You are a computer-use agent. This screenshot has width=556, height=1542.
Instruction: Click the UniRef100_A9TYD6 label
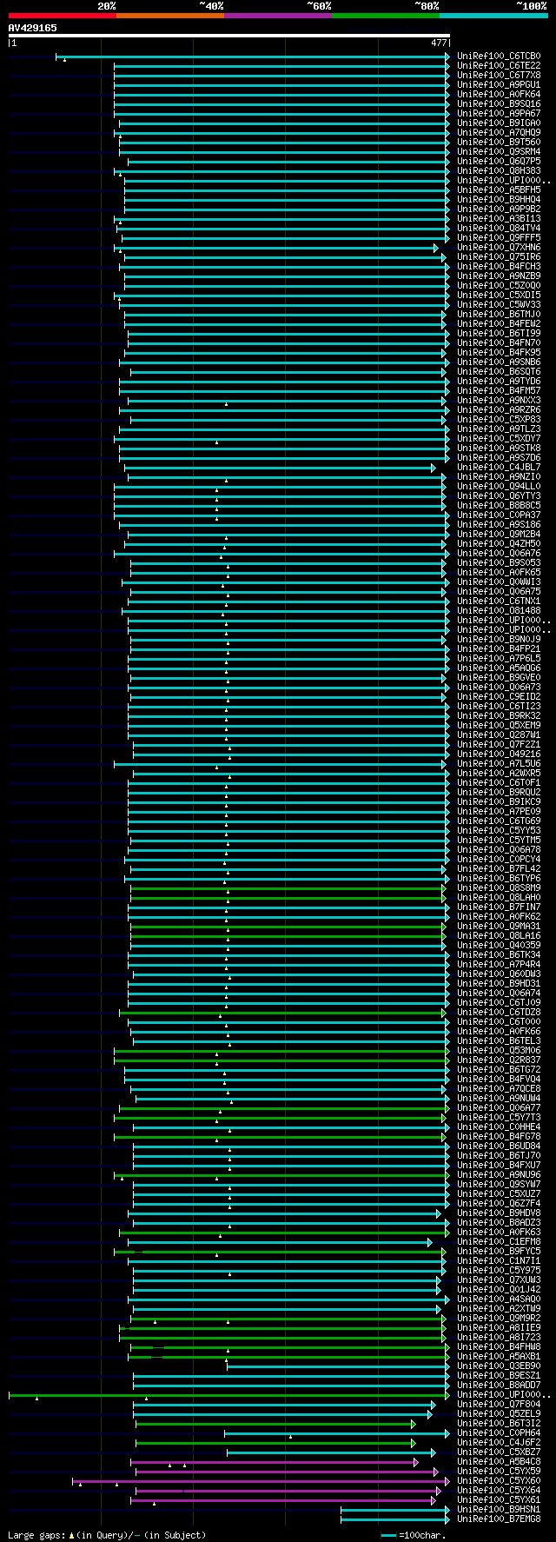click(x=499, y=382)
